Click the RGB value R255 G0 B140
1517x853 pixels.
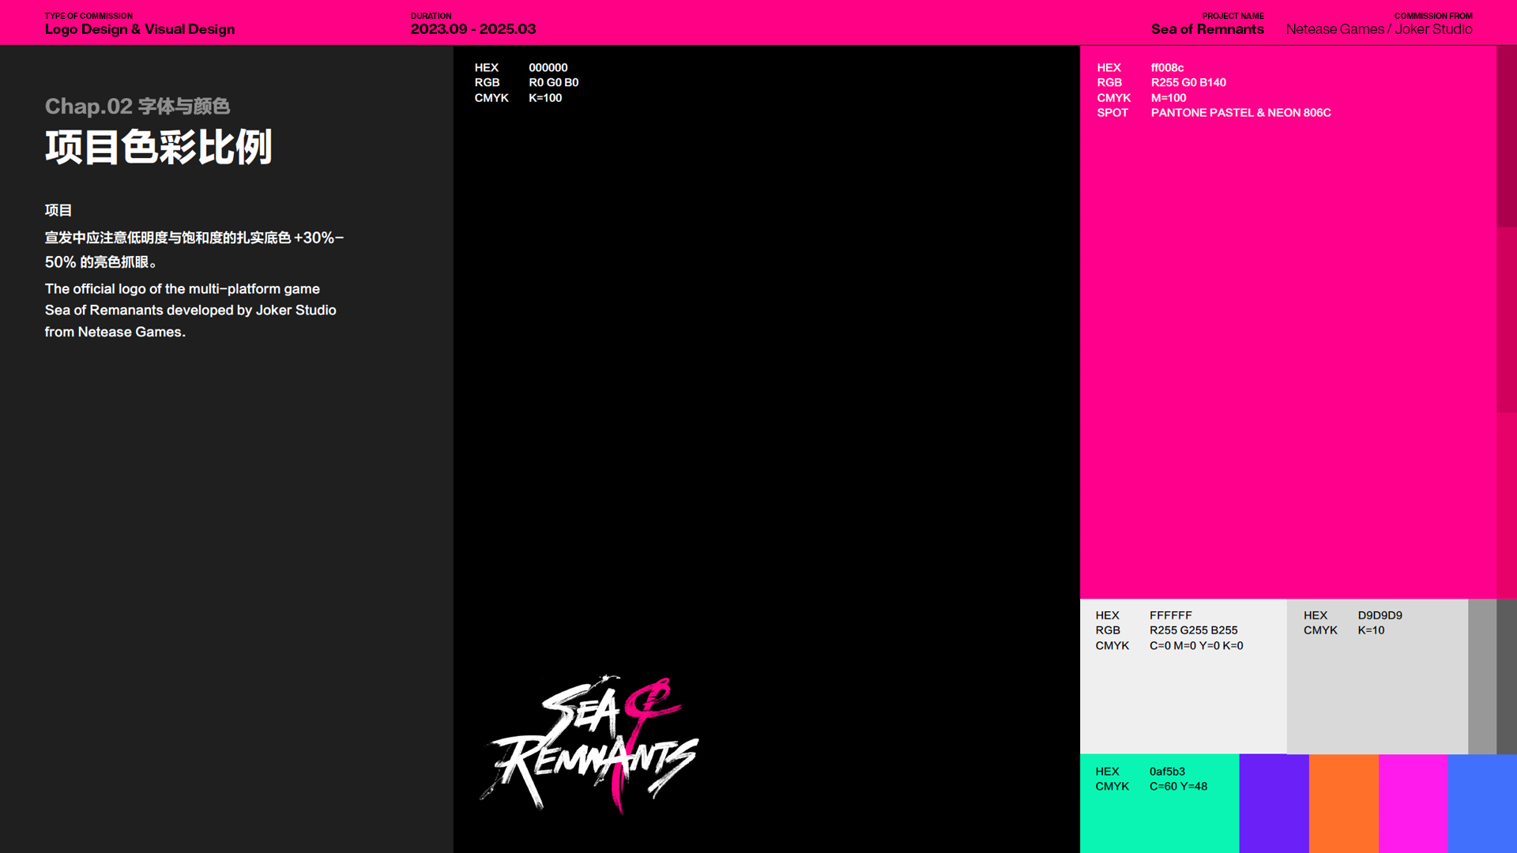coord(1188,83)
